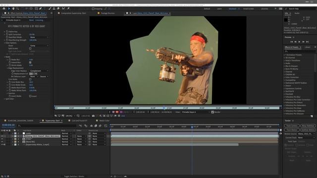The image size is (317, 178).
Task: Open the Deartifact Mode dropdown
Action: coord(39,37)
